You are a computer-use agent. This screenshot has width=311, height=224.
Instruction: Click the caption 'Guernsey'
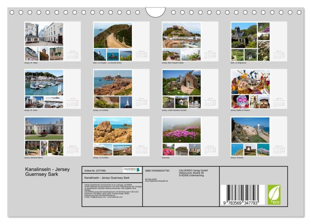click(x=166, y=158)
